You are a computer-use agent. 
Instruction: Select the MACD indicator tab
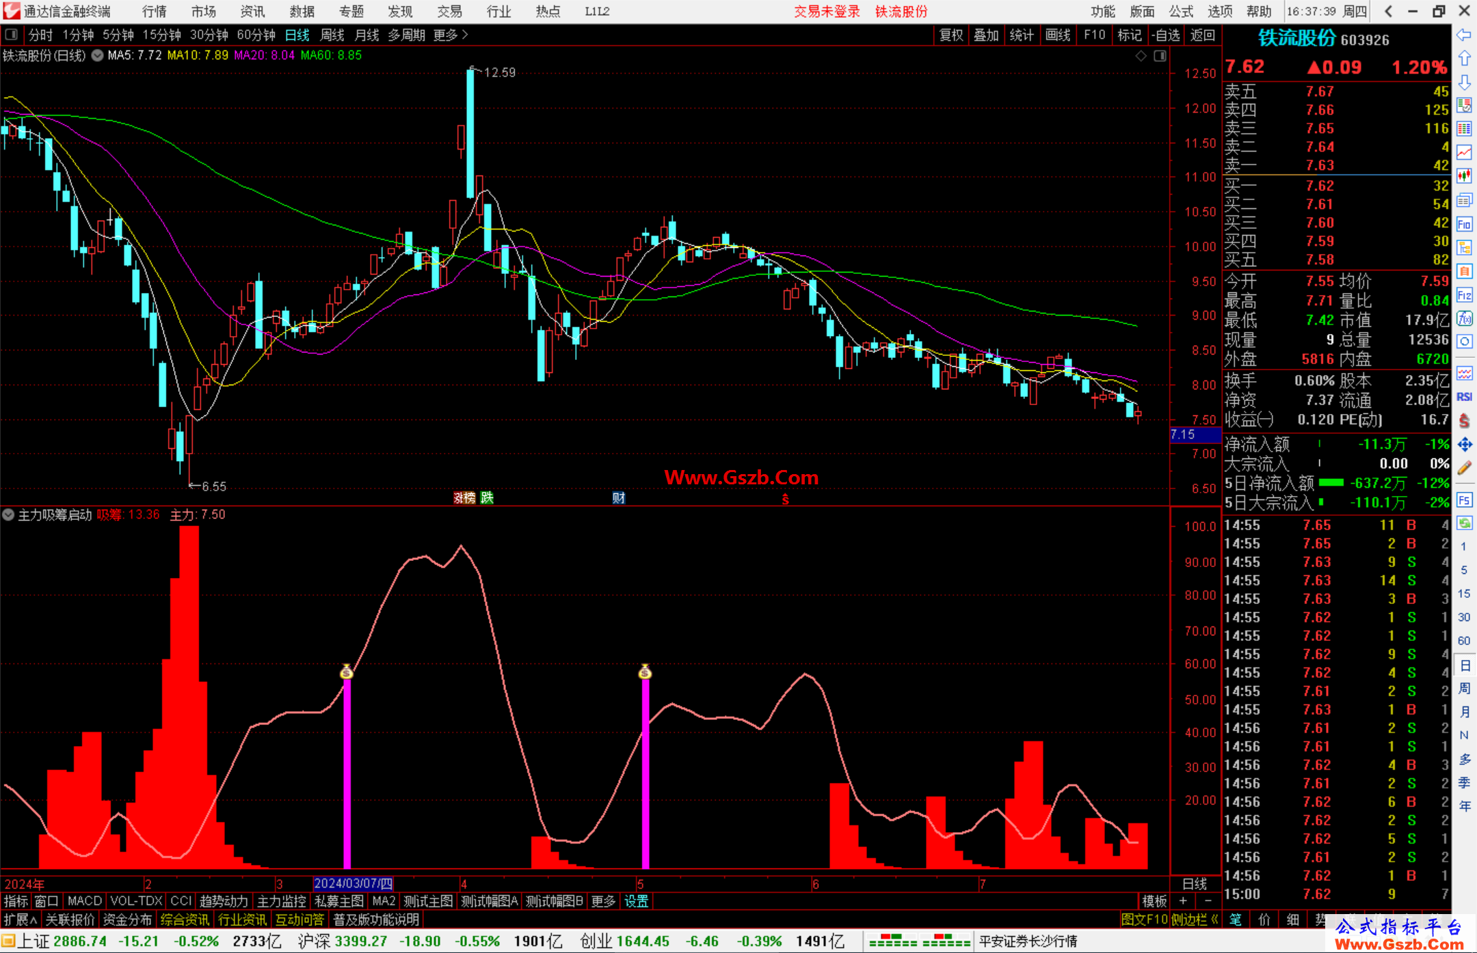tap(85, 901)
